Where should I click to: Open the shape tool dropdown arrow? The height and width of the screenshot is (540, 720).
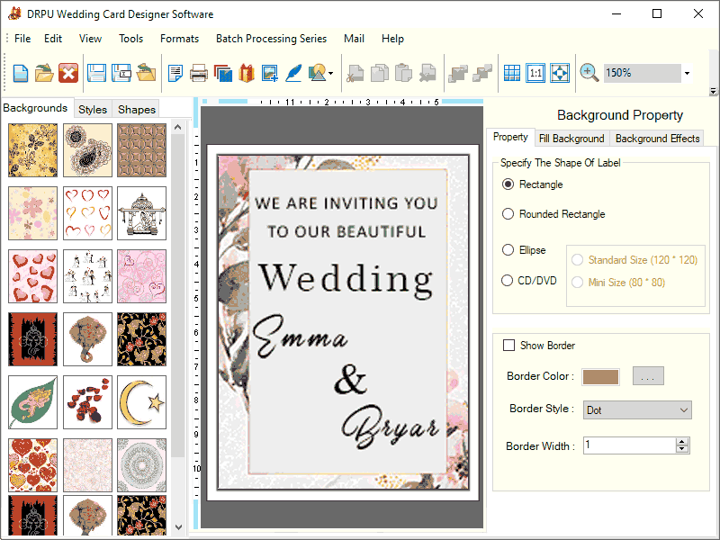[x=329, y=72]
